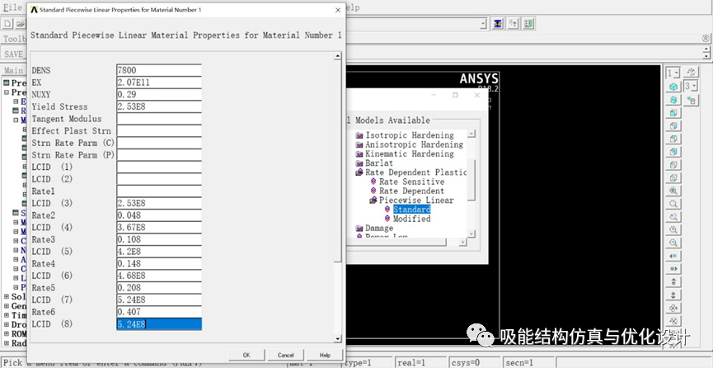The height and width of the screenshot is (368, 713).
Task: Click the Rate2 field showing 0.048
Action: pos(159,215)
